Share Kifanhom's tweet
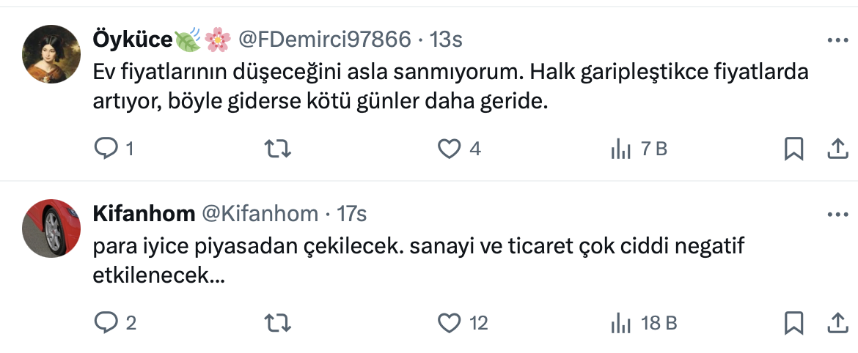Viewport: 858px width, 353px height. pyautogui.click(x=837, y=322)
